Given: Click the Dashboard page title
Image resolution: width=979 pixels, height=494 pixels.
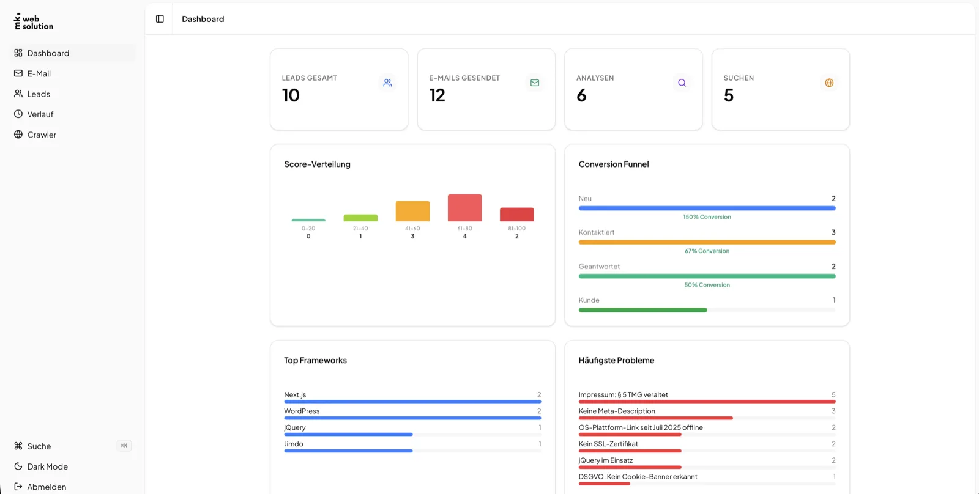Looking at the screenshot, I should point(203,19).
